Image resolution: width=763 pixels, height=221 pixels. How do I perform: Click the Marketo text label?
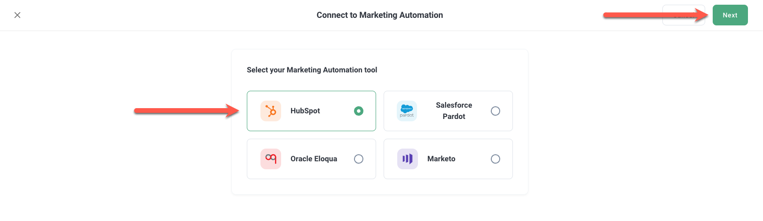[x=441, y=159]
